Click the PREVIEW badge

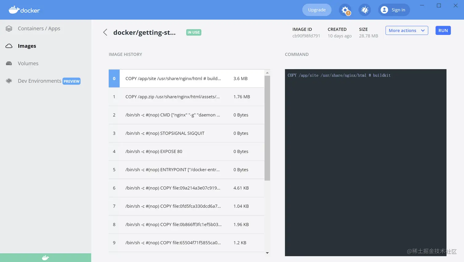pos(72,81)
